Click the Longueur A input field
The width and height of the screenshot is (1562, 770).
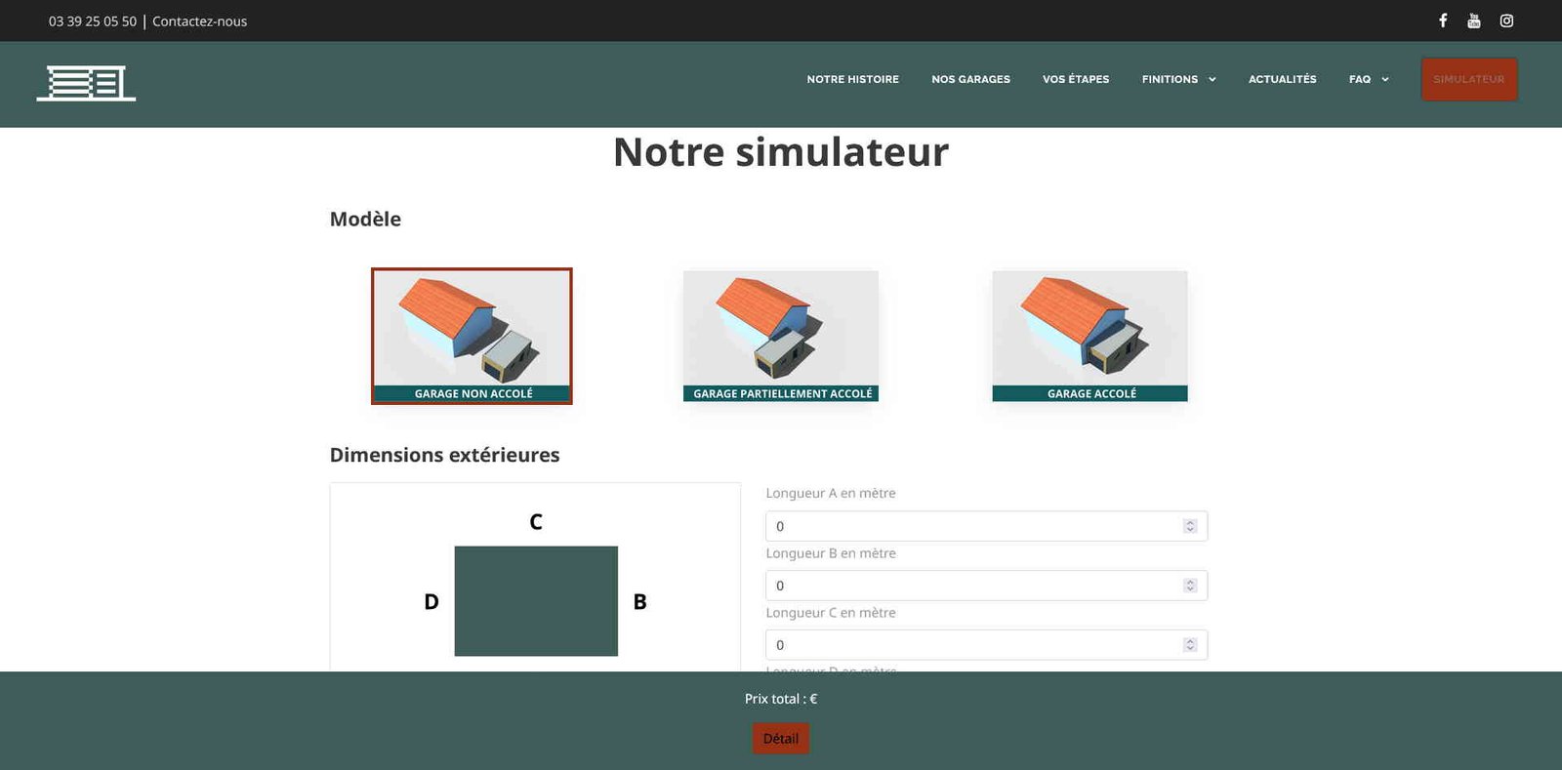pos(986,526)
